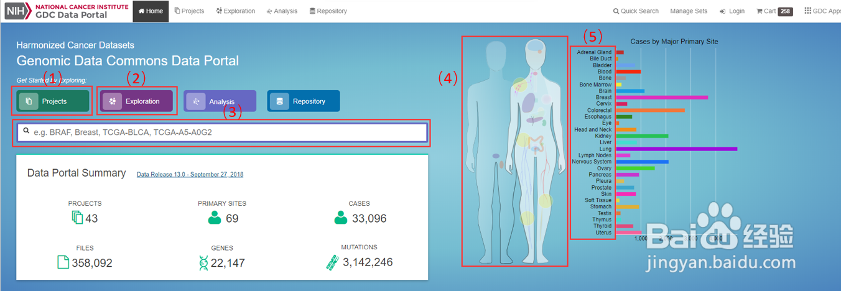The height and width of the screenshot is (291, 841).
Task: Select the Liver label
Action: click(606, 142)
